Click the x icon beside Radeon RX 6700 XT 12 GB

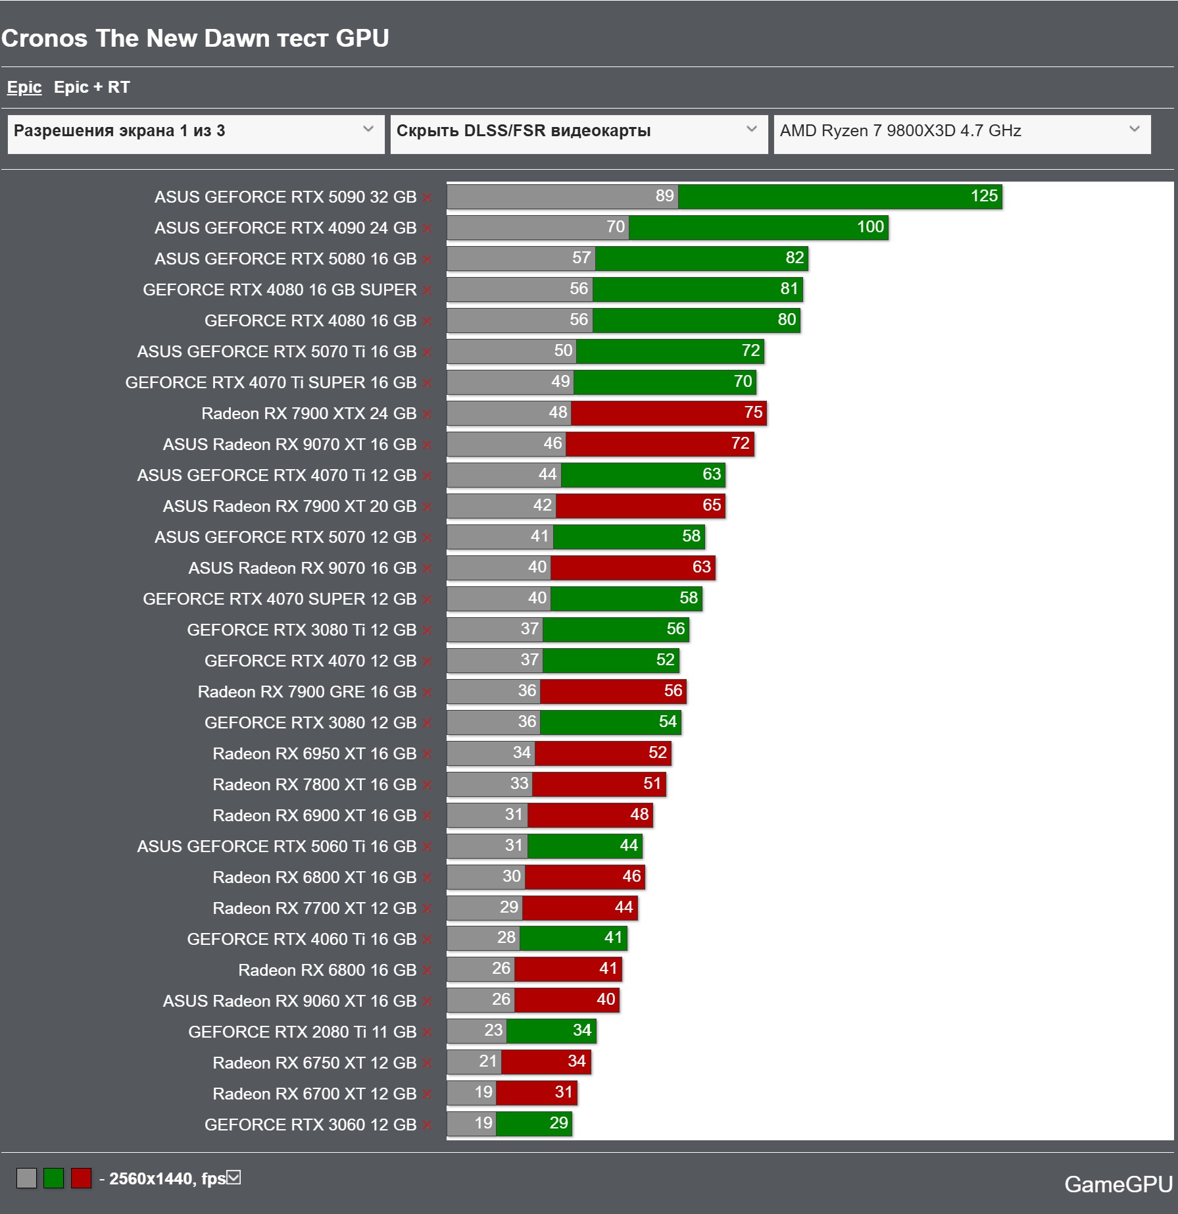(x=428, y=1094)
